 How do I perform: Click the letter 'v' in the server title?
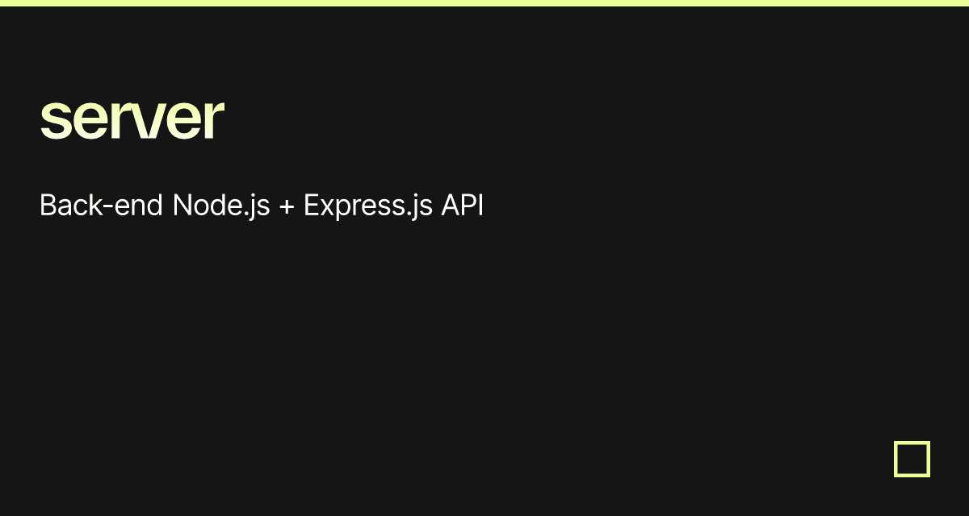(150, 124)
